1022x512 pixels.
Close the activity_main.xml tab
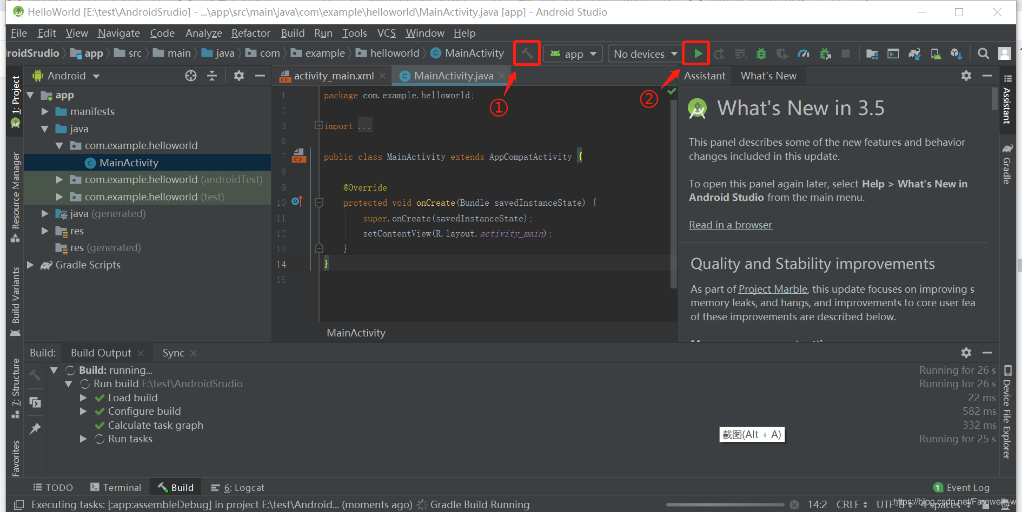pos(382,76)
